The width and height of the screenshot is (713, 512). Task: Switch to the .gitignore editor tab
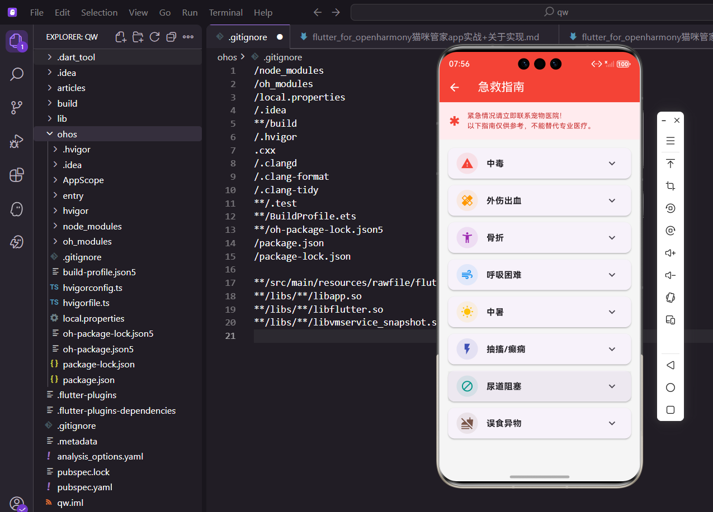[x=249, y=37]
